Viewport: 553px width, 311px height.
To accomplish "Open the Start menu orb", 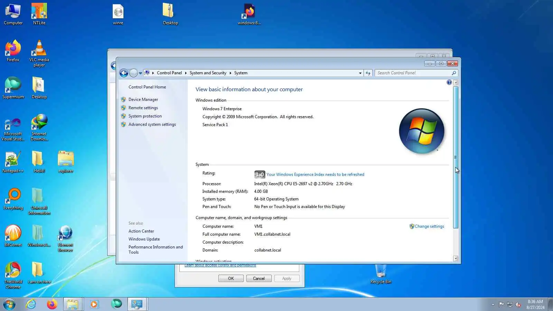I will click(9, 304).
